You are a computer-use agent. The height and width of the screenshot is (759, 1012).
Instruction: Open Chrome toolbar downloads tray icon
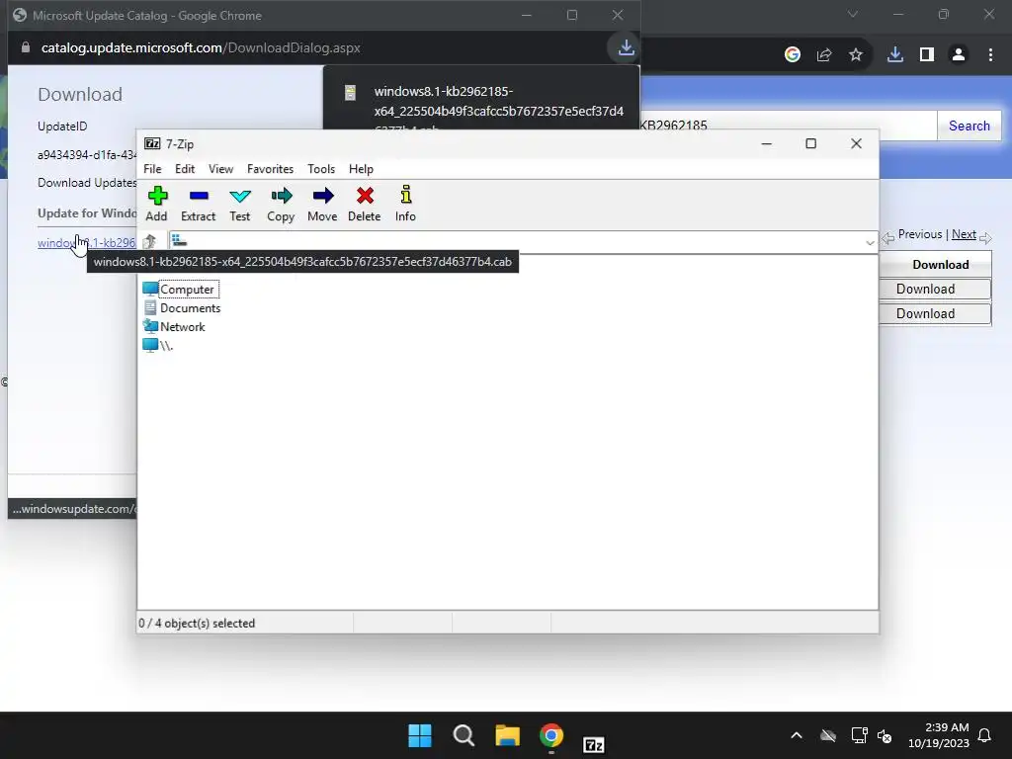point(894,55)
